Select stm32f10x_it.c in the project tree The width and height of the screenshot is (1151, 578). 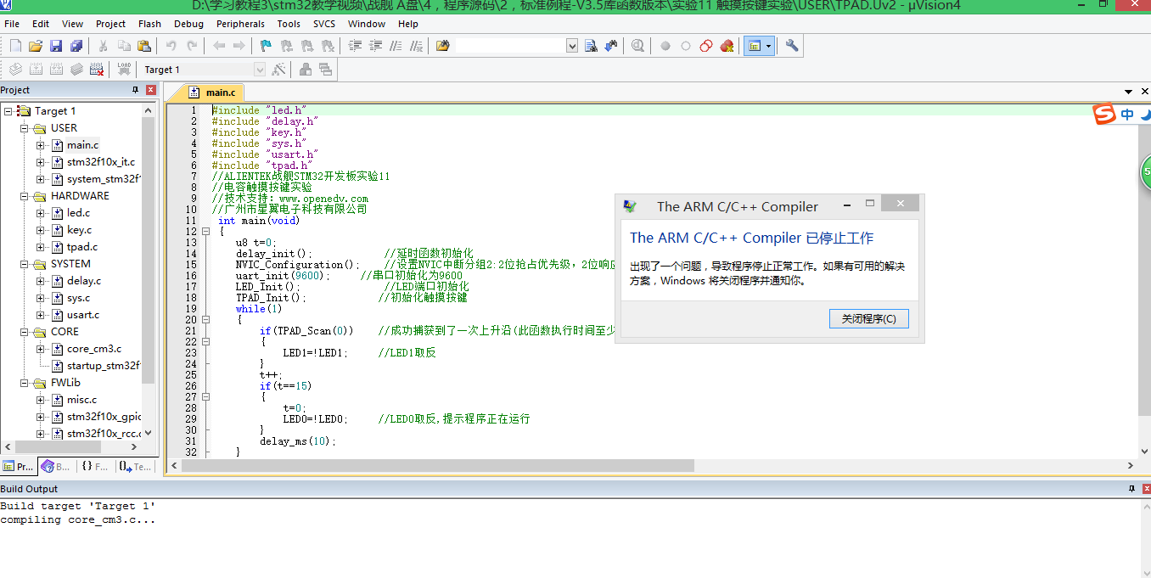(101, 162)
